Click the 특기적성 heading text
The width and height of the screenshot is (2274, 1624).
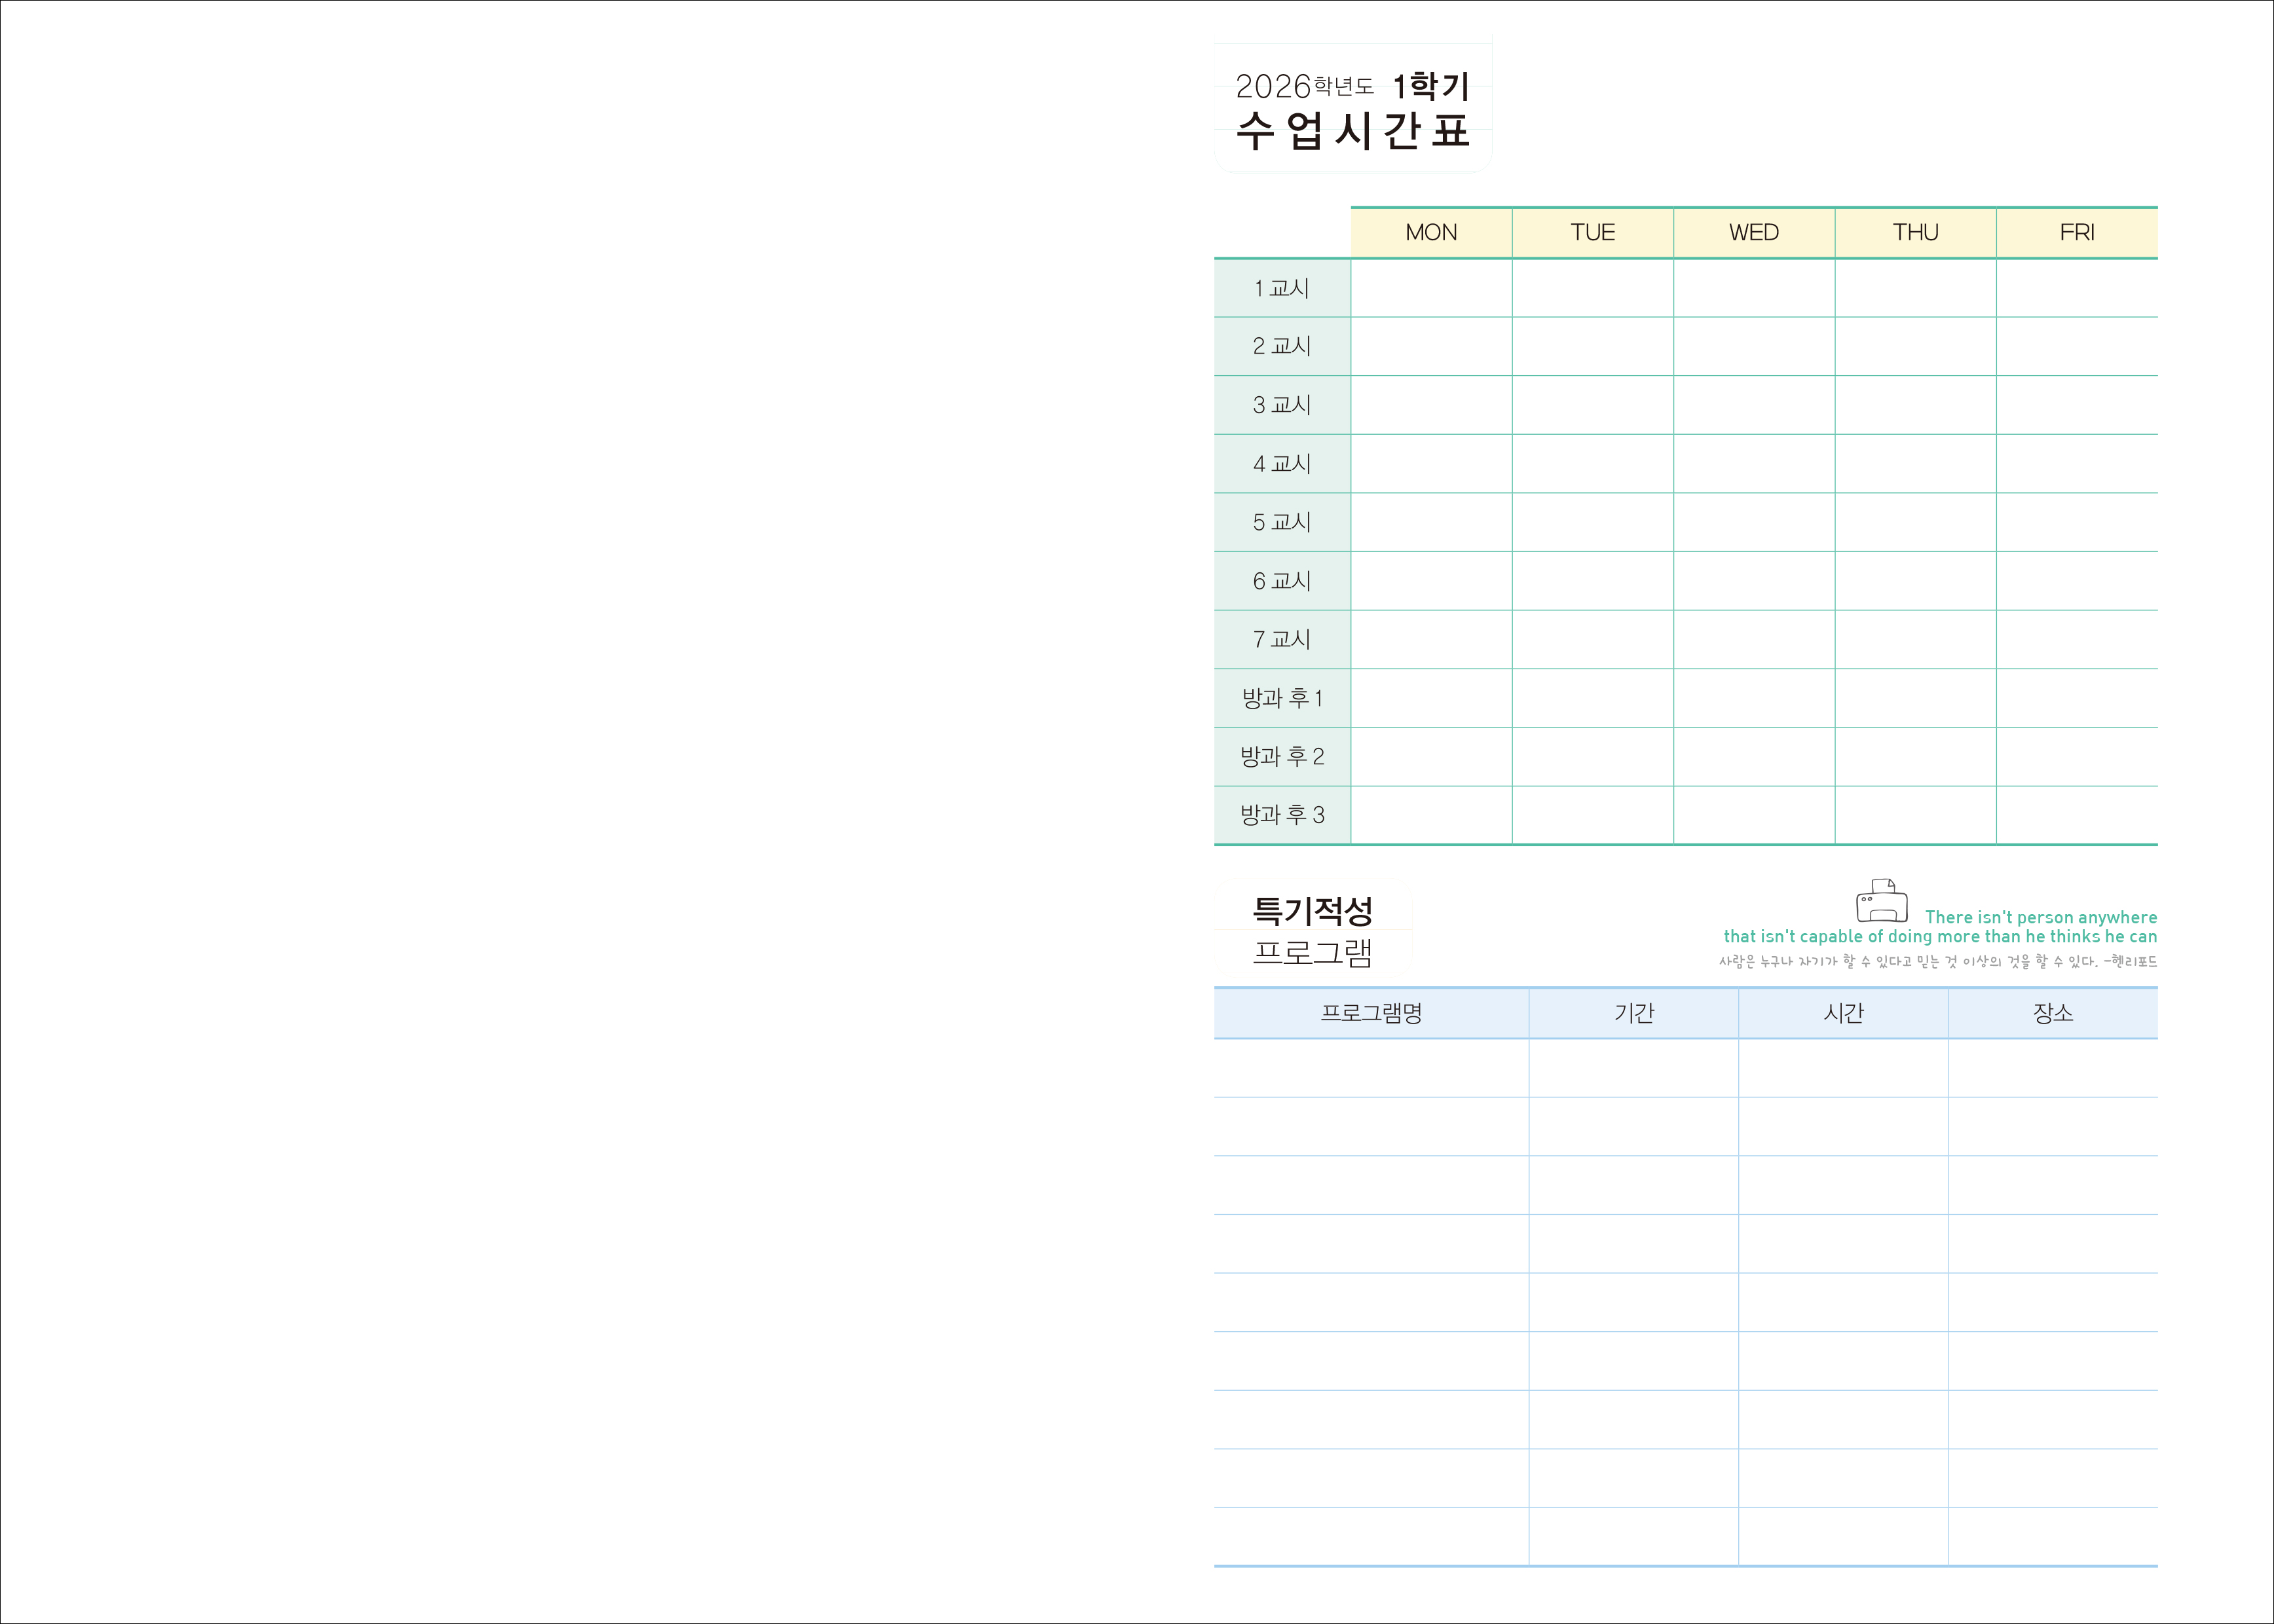tap(1312, 910)
